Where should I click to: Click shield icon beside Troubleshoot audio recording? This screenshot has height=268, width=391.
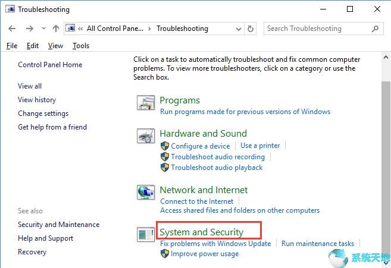click(165, 157)
